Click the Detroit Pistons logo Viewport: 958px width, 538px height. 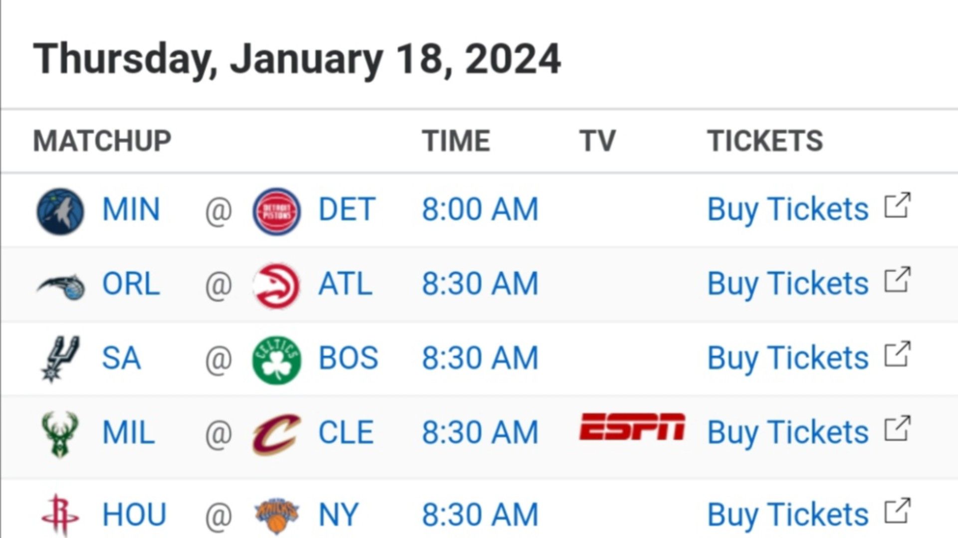[276, 211]
